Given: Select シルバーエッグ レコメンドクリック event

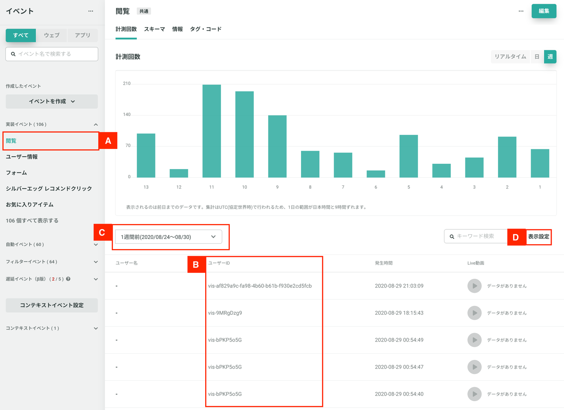Looking at the screenshot, I should coord(49,189).
